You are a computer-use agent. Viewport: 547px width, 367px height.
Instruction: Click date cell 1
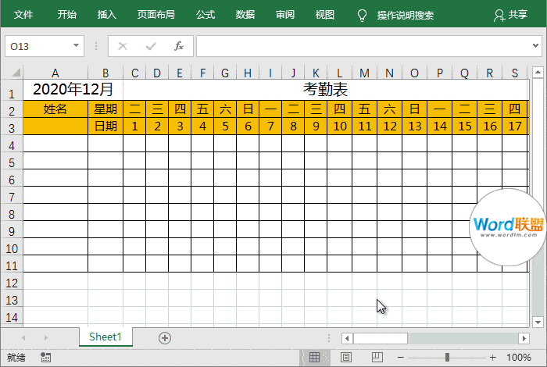coord(134,126)
